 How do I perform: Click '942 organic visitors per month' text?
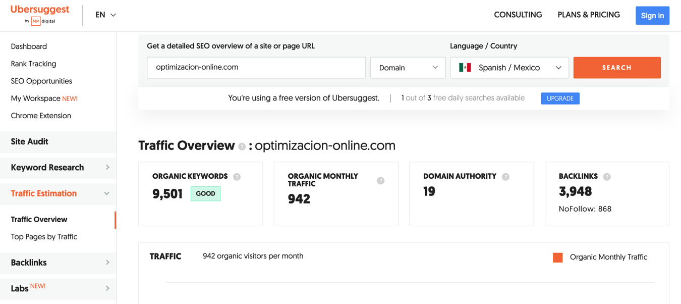tap(253, 256)
